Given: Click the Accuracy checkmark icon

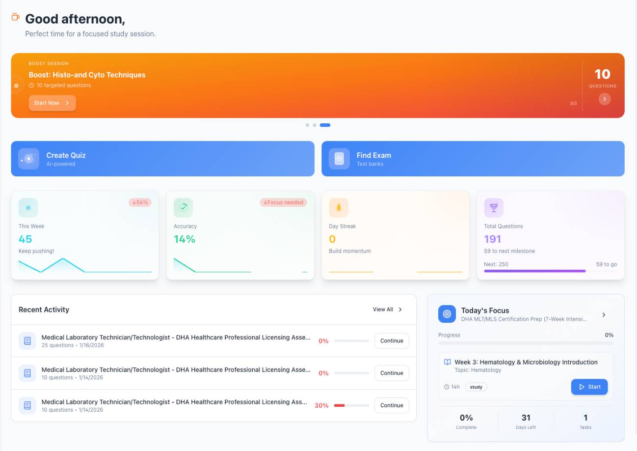Looking at the screenshot, I should [183, 208].
